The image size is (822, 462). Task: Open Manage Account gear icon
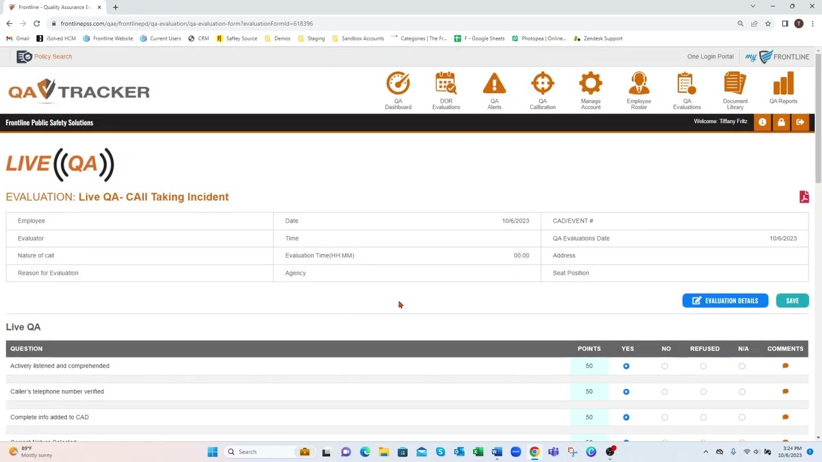[x=591, y=83]
